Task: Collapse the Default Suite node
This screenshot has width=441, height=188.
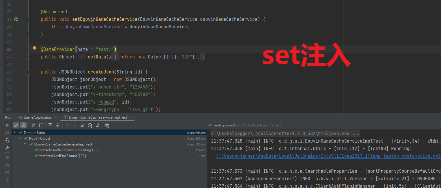Action: coord(15,132)
